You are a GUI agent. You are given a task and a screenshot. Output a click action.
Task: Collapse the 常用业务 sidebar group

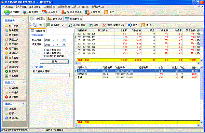tap(24, 21)
